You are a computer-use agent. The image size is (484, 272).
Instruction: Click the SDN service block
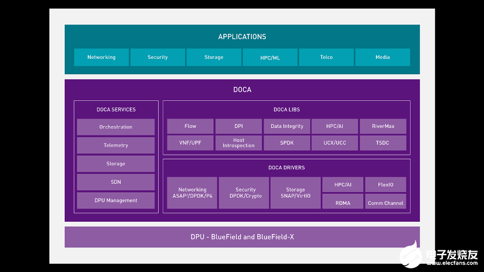tap(115, 182)
